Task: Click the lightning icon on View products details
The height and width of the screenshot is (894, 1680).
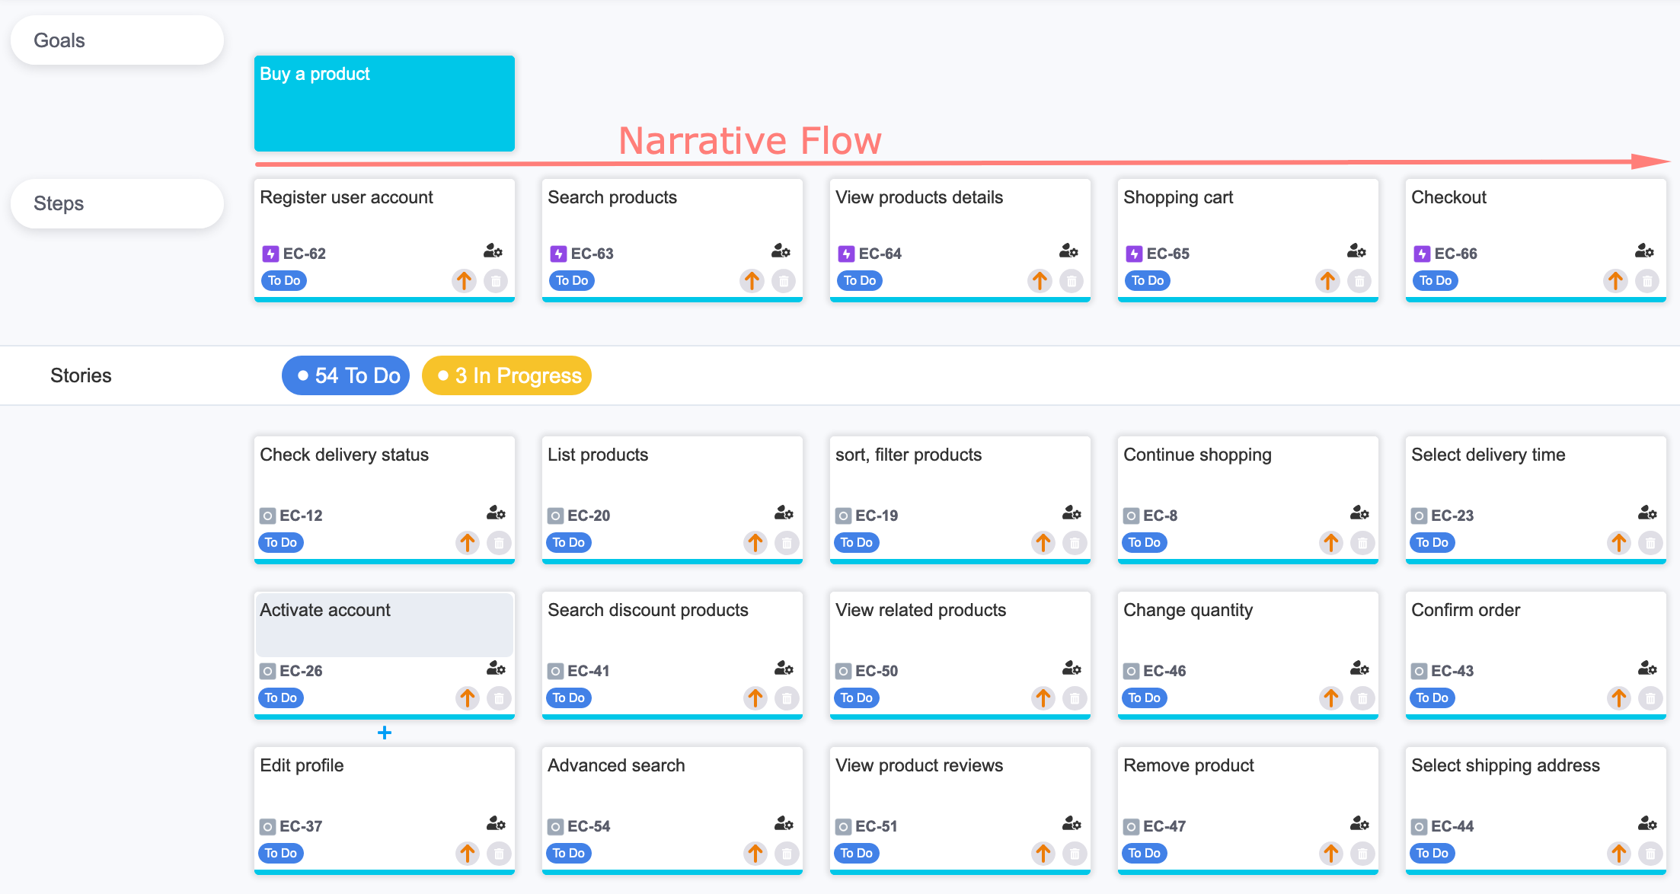Action: pyautogui.click(x=845, y=253)
